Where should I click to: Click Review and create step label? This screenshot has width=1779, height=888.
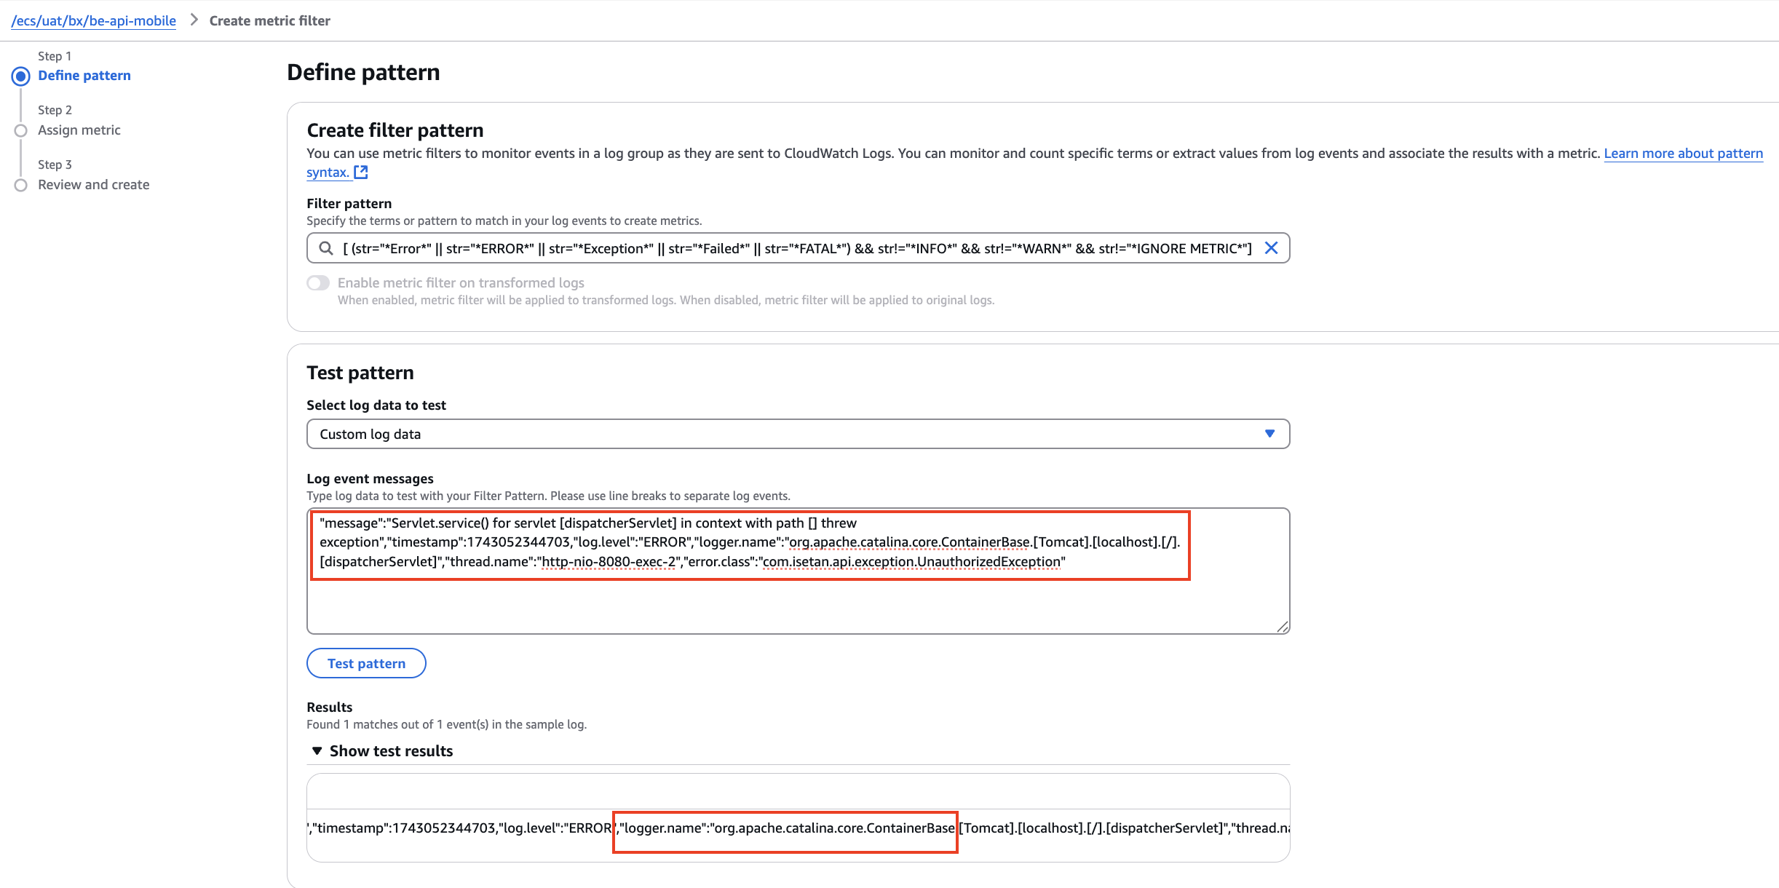(x=94, y=185)
